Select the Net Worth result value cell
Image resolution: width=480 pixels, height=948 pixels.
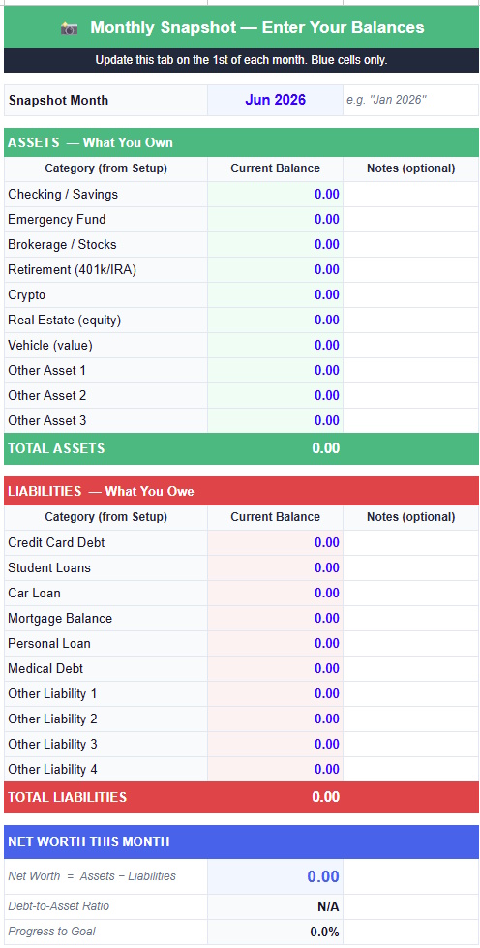[x=275, y=876]
